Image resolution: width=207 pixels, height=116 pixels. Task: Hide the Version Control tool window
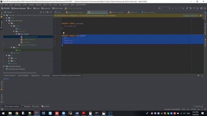pos(202,75)
